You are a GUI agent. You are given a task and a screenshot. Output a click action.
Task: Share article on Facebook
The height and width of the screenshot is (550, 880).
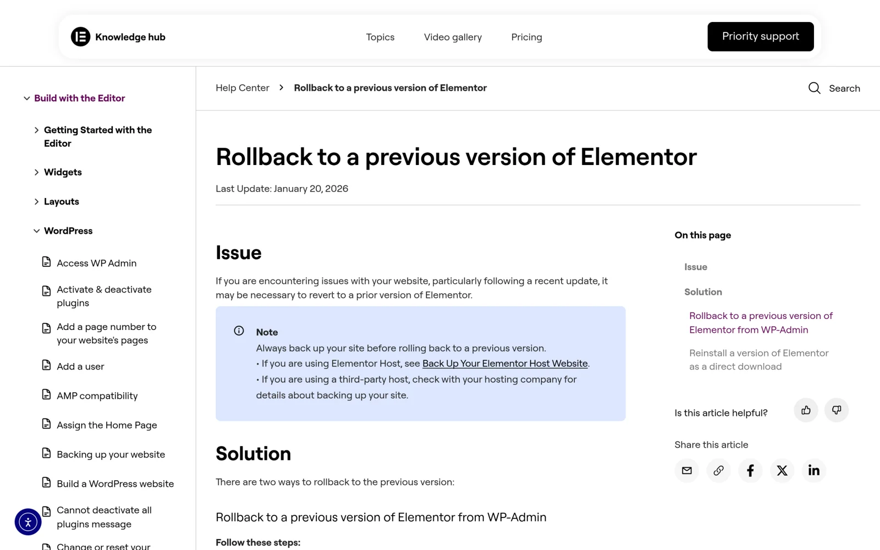coord(750,470)
